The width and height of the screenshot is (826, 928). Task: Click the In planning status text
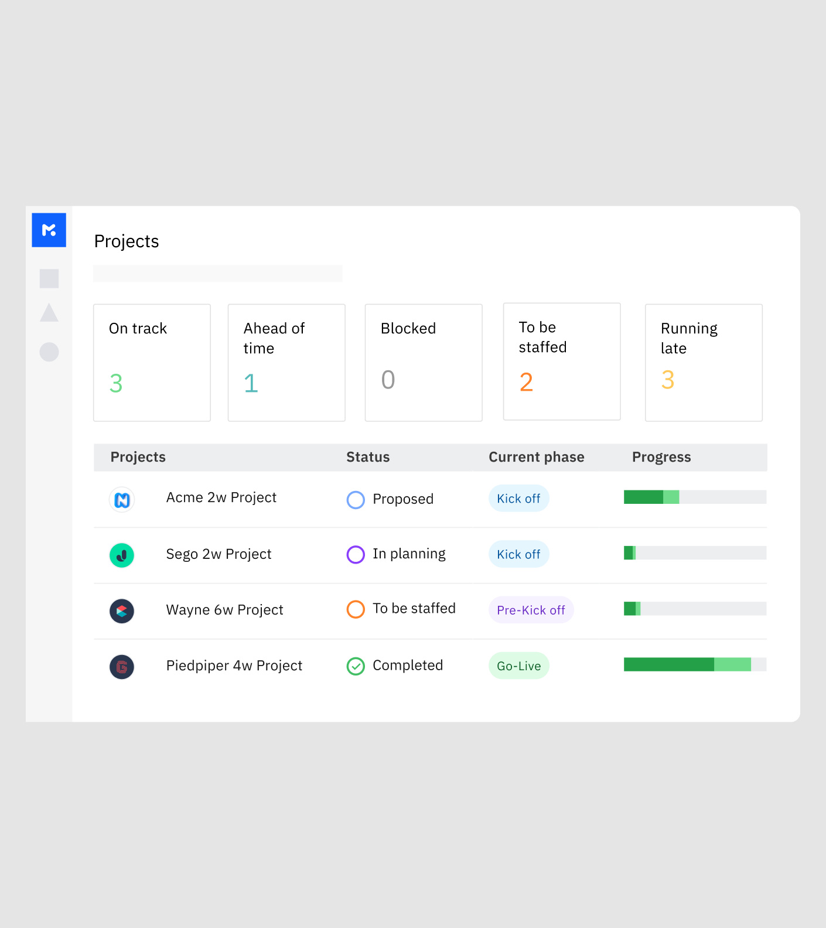(x=409, y=554)
